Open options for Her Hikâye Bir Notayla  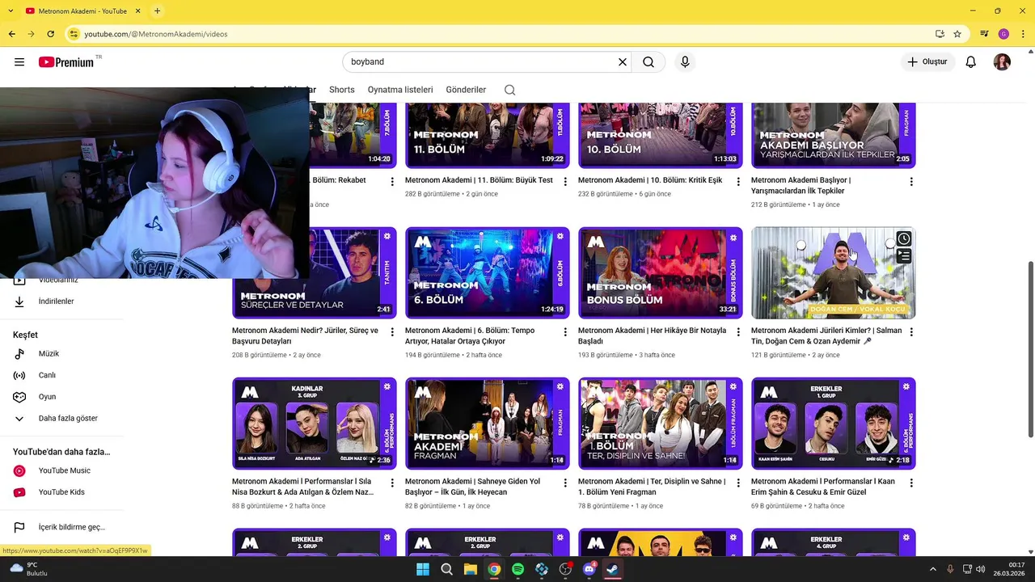click(x=738, y=332)
